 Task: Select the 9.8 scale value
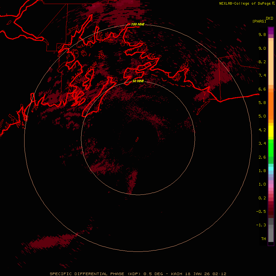[262, 34]
